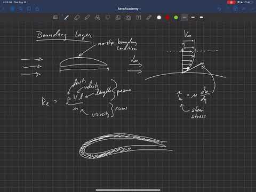This screenshot has height=192, width=256.
Task: Open search in the notebook
Action: [x=21, y=9]
